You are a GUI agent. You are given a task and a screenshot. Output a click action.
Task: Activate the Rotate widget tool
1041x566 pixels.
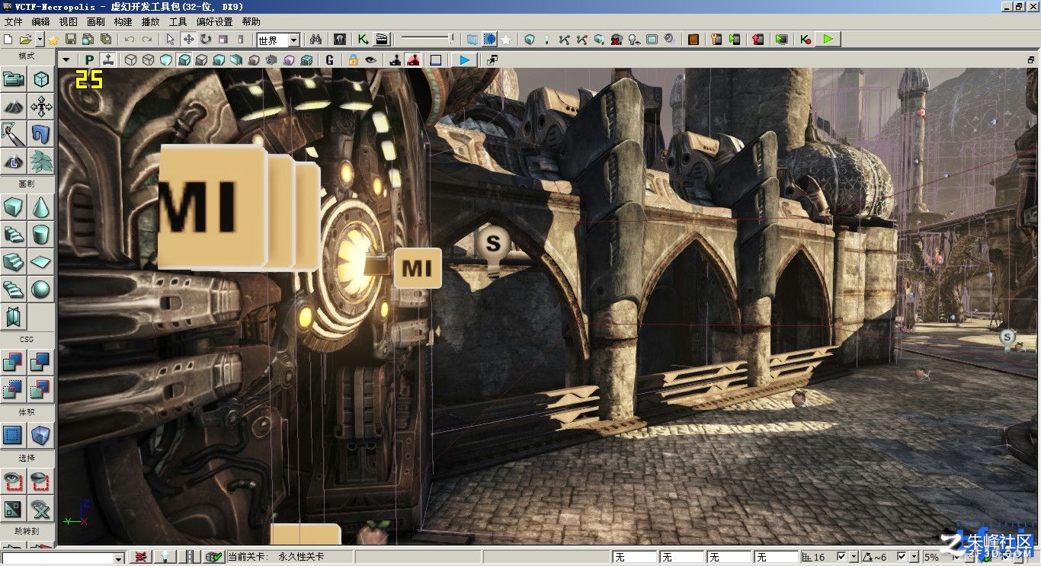click(x=206, y=40)
